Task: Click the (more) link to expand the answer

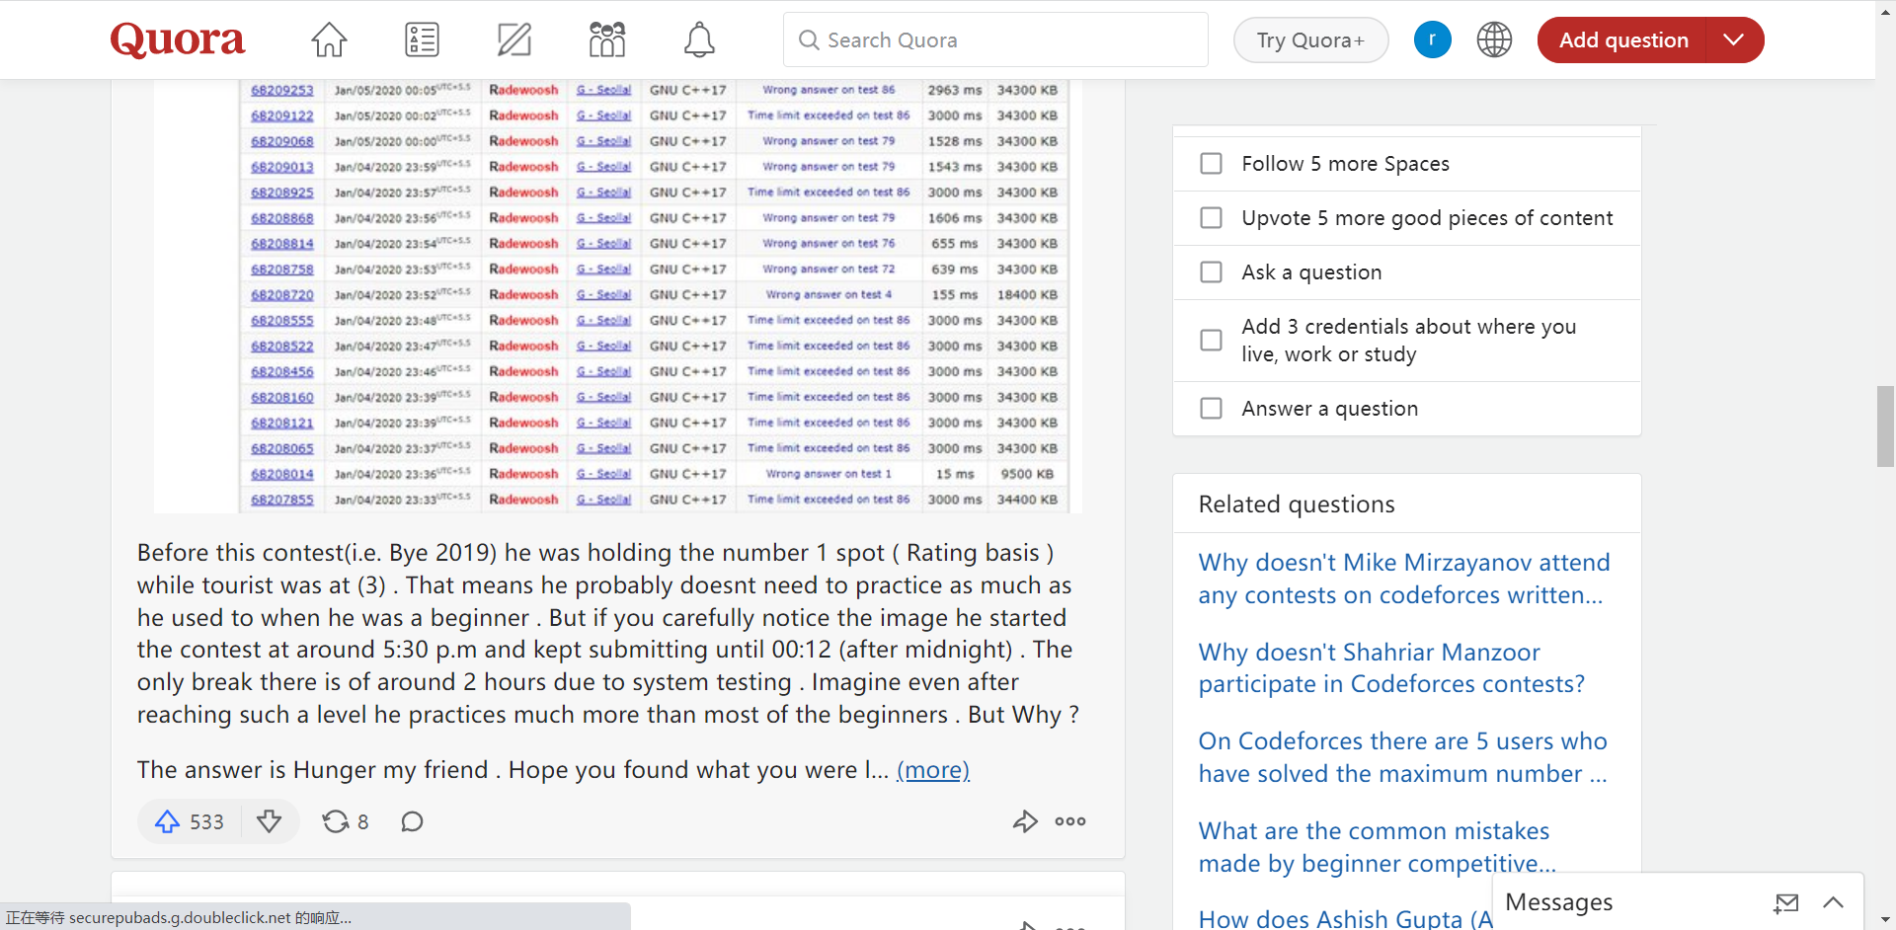Action: [932, 770]
